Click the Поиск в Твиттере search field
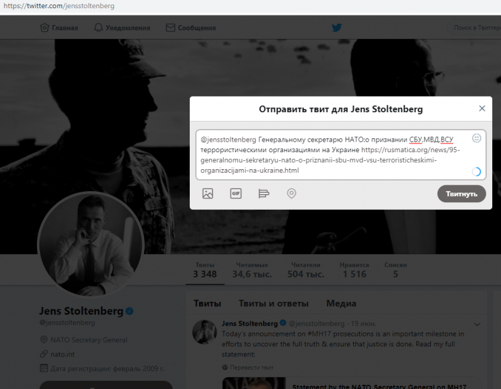Viewport: 501px width, 389px height. (x=474, y=28)
